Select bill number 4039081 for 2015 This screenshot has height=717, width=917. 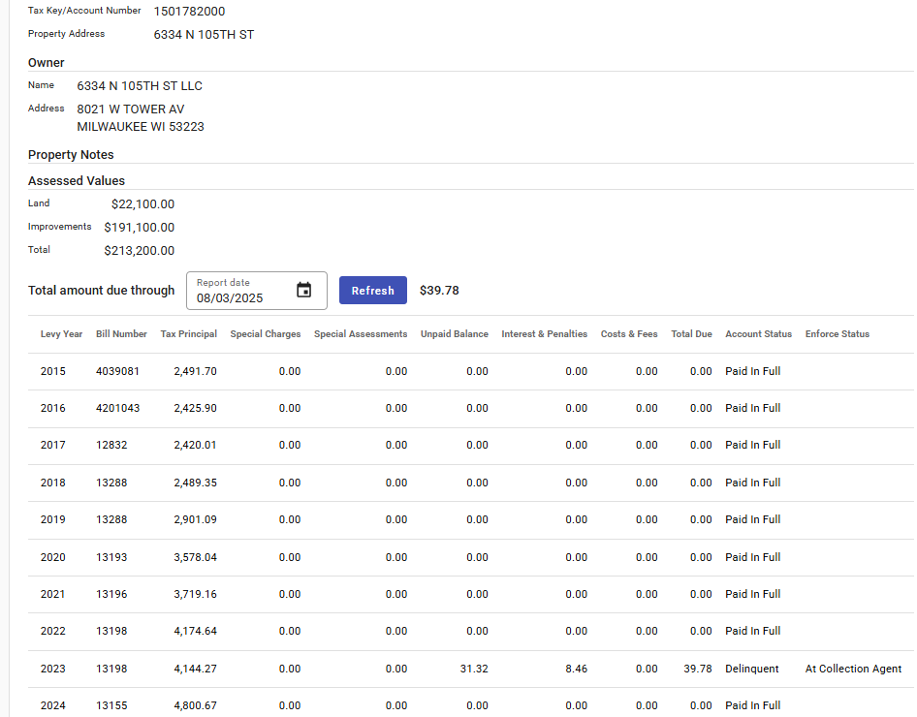pyautogui.click(x=117, y=371)
